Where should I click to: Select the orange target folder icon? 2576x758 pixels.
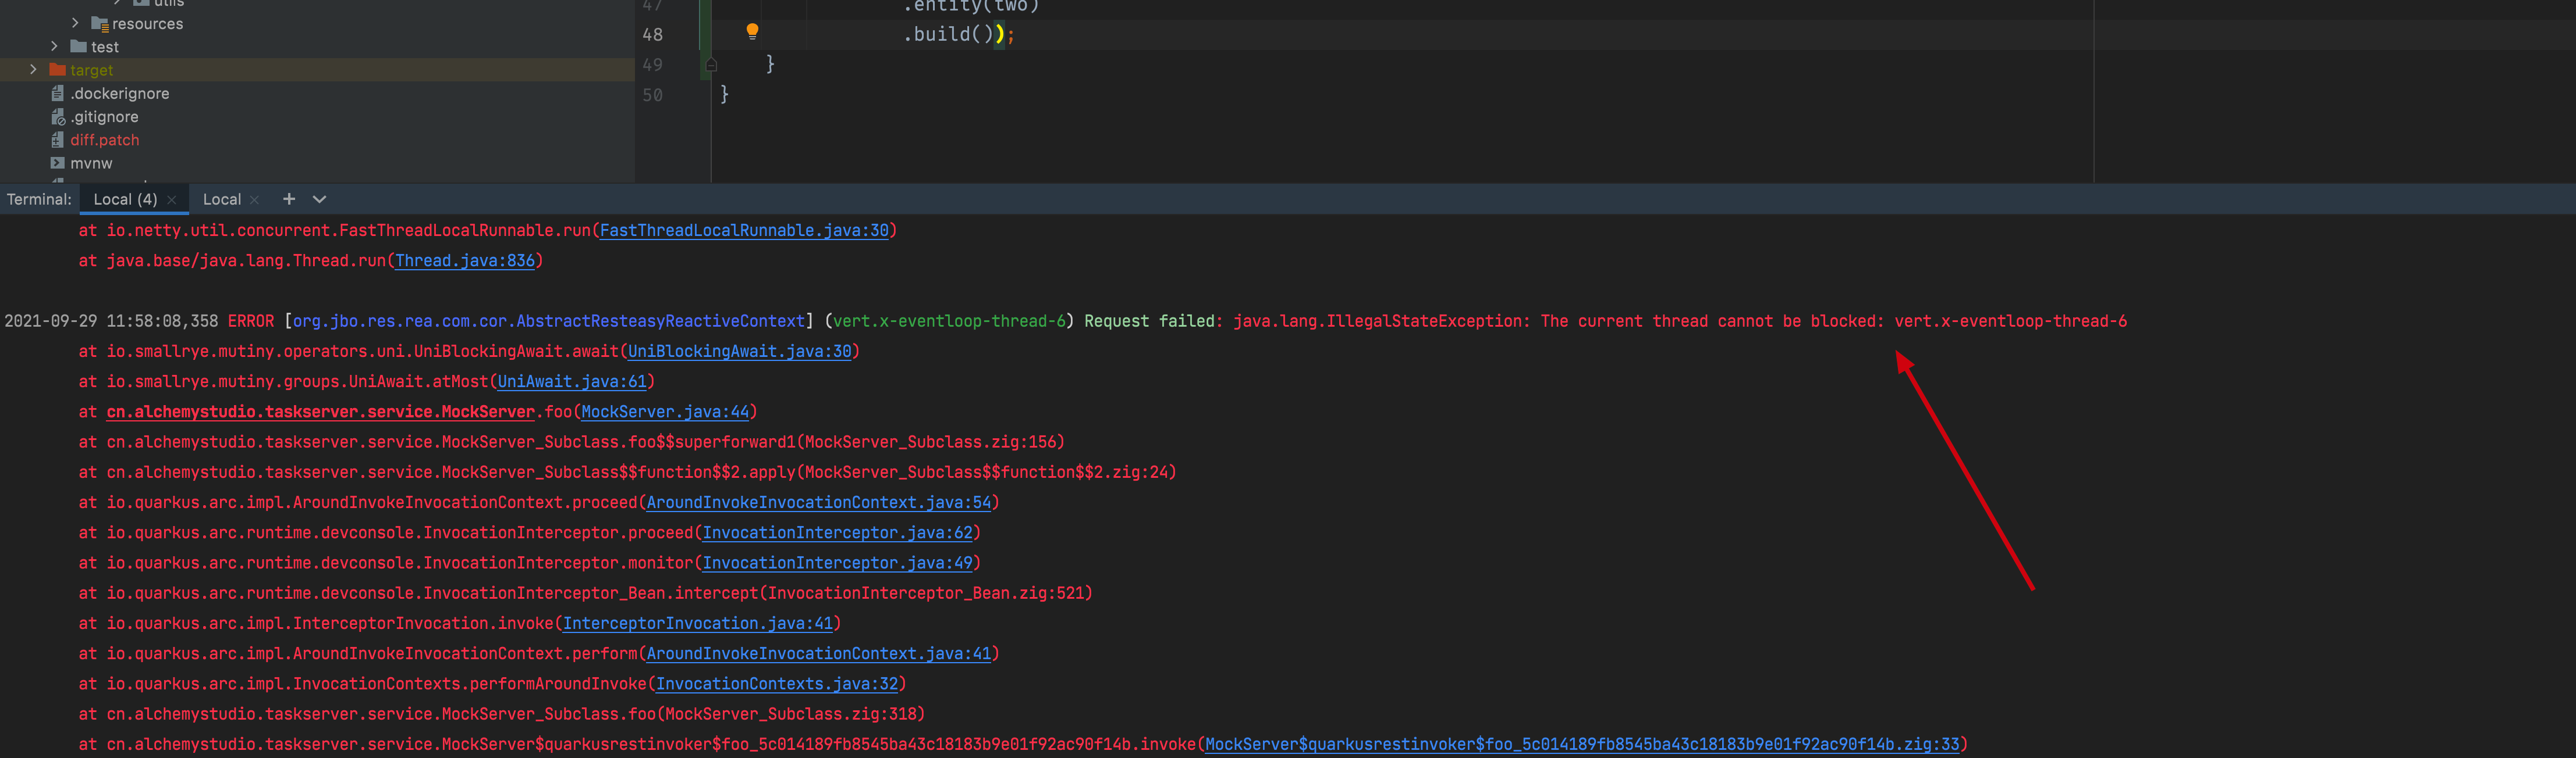pyautogui.click(x=58, y=70)
